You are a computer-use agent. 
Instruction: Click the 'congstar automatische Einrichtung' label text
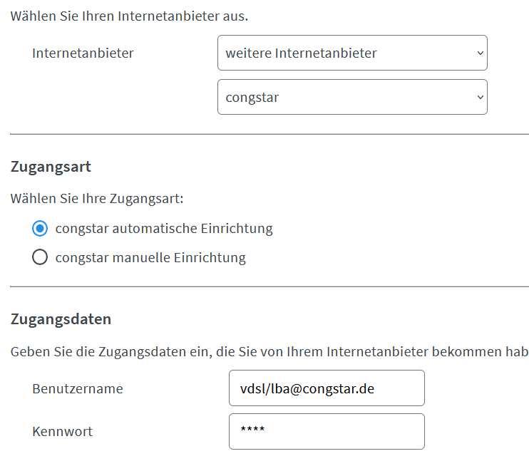(163, 229)
